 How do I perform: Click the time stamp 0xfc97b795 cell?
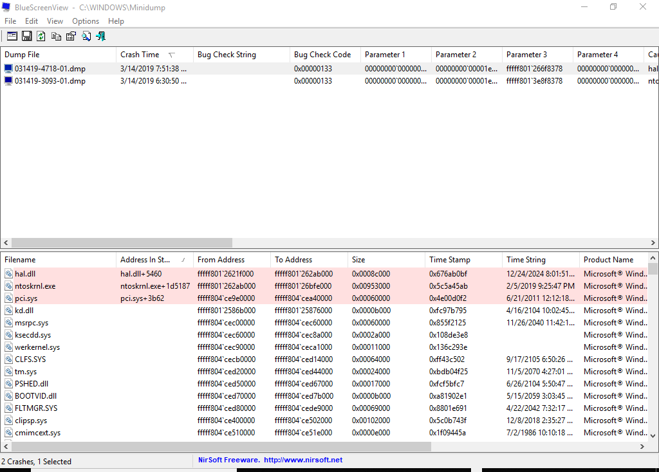coord(448,311)
